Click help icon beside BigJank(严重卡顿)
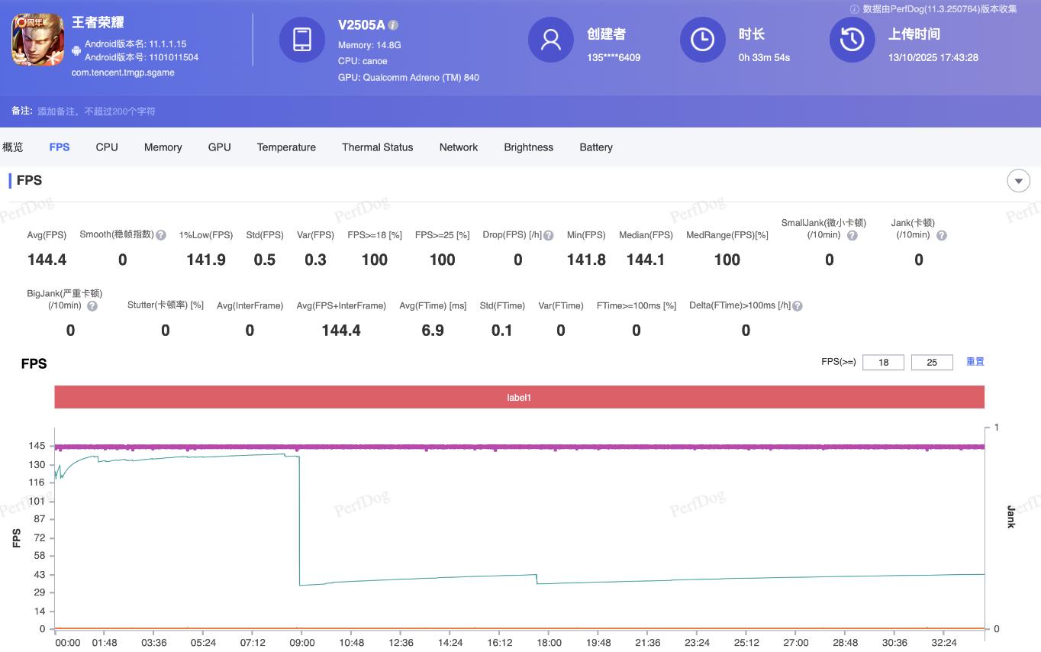The height and width of the screenshot is (652, 1041). (92, 305)
